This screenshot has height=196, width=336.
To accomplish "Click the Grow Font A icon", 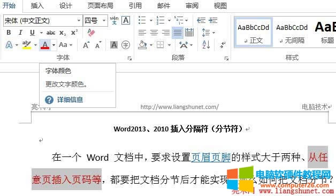I will 86,45.
